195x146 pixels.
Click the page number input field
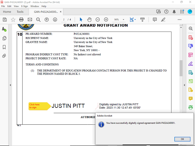(x=64, y=19)
